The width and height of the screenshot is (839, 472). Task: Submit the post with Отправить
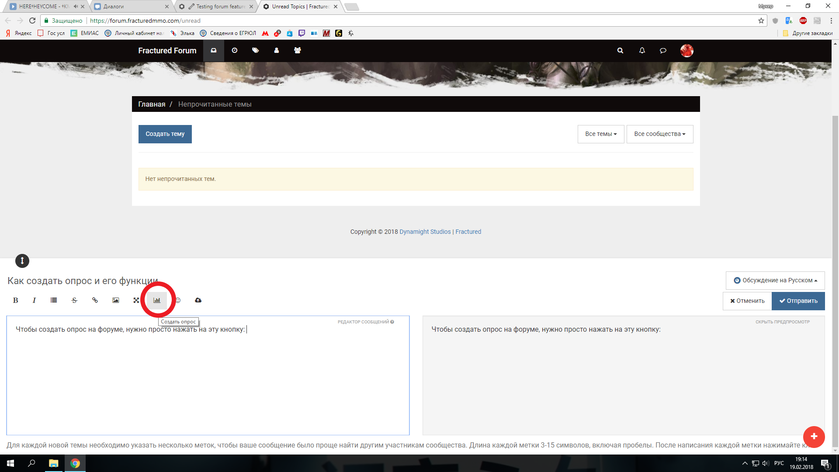pyautogui.click(x=798, y=301)
